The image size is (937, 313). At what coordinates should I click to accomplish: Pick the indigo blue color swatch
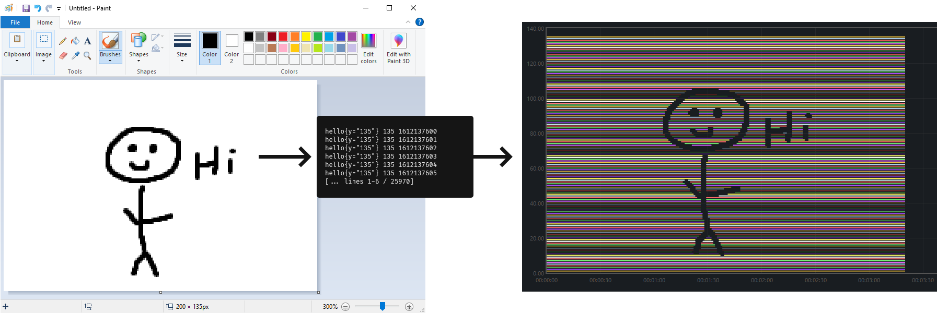[341, 37]
